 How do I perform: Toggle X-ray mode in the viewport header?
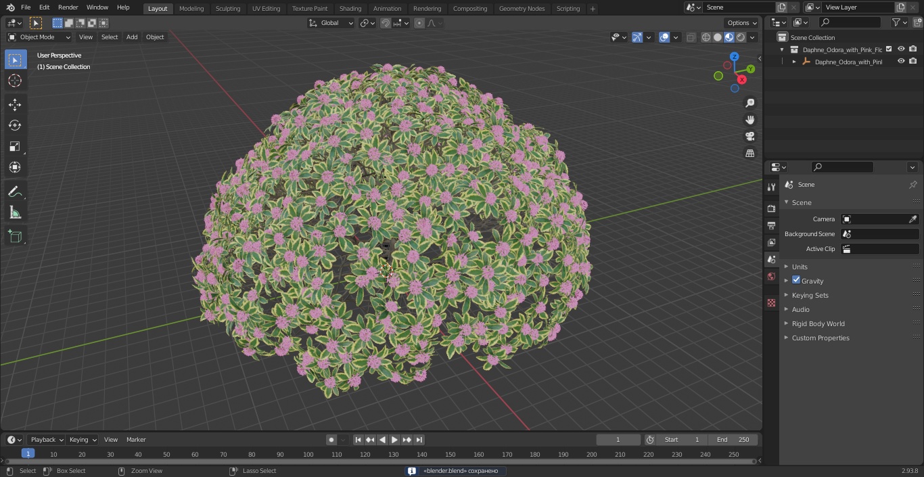tap(691, 37)
